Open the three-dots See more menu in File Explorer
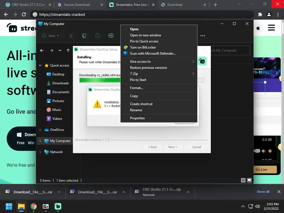The width and height of the screenshot is (284, 213). pos(203,36)
